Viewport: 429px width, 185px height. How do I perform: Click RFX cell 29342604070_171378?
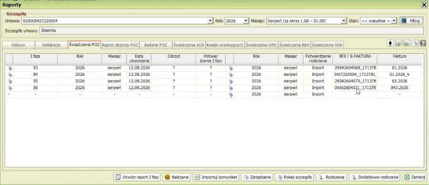pos(355,82)
